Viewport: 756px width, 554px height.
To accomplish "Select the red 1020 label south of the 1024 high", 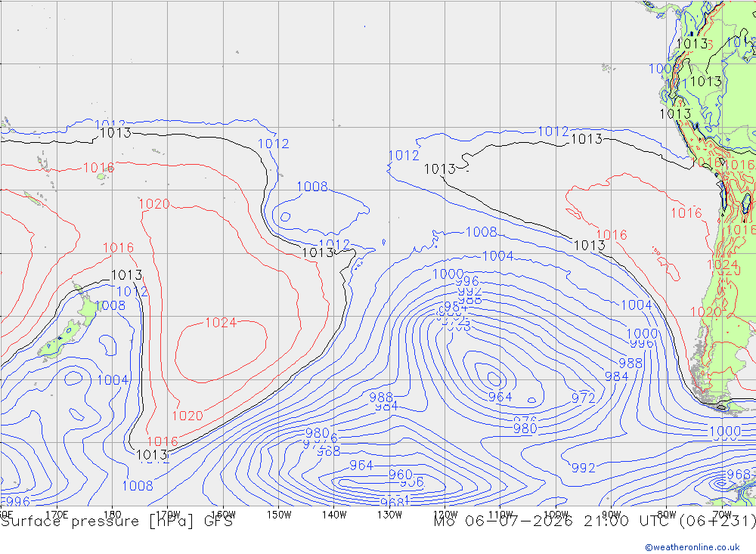I will click(x=187, y=416).
